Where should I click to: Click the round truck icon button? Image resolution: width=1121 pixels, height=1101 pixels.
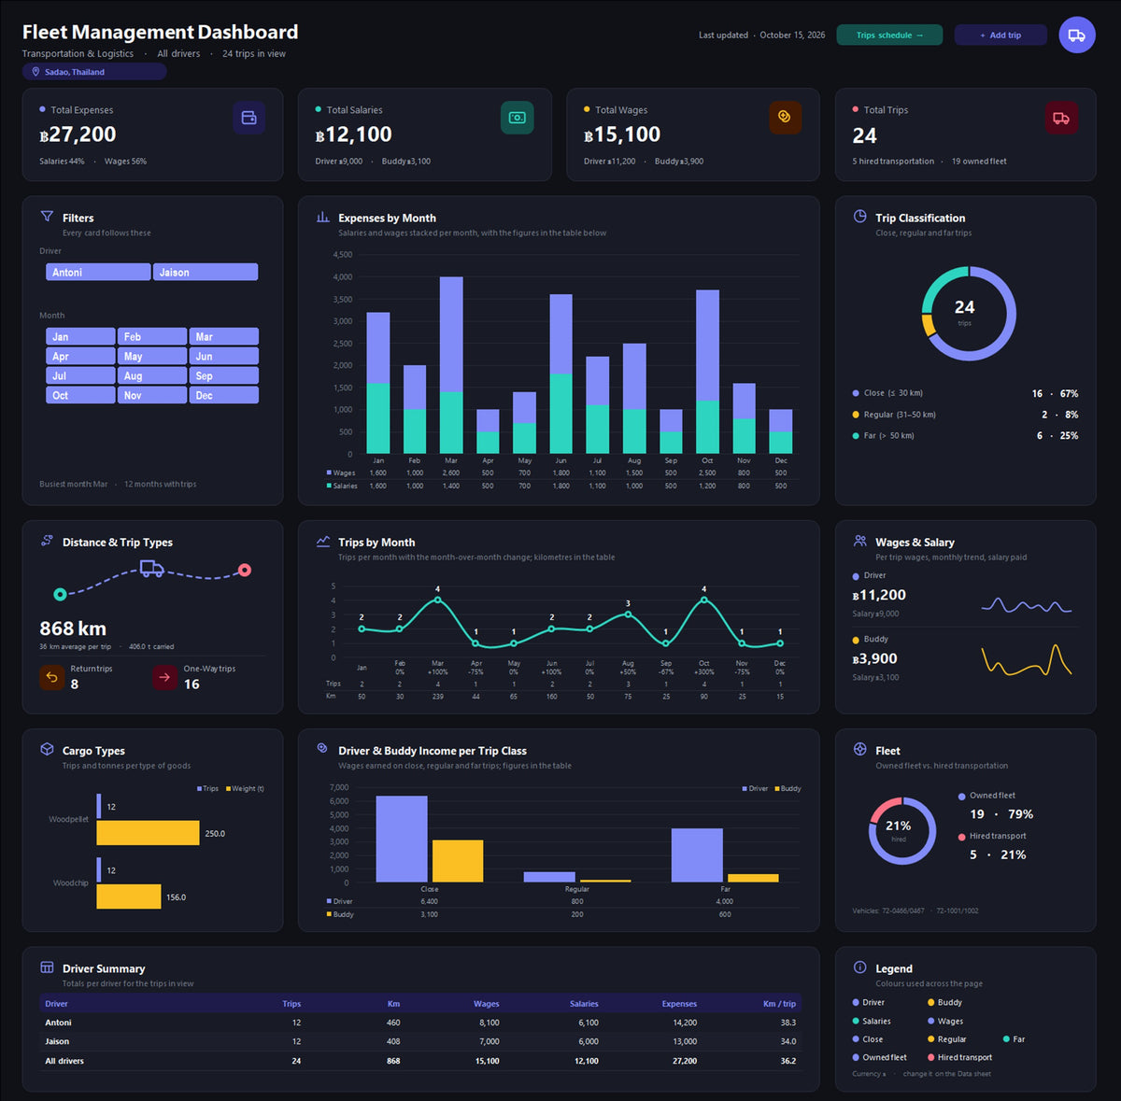pyautogui.click(x=1077, y=35)
